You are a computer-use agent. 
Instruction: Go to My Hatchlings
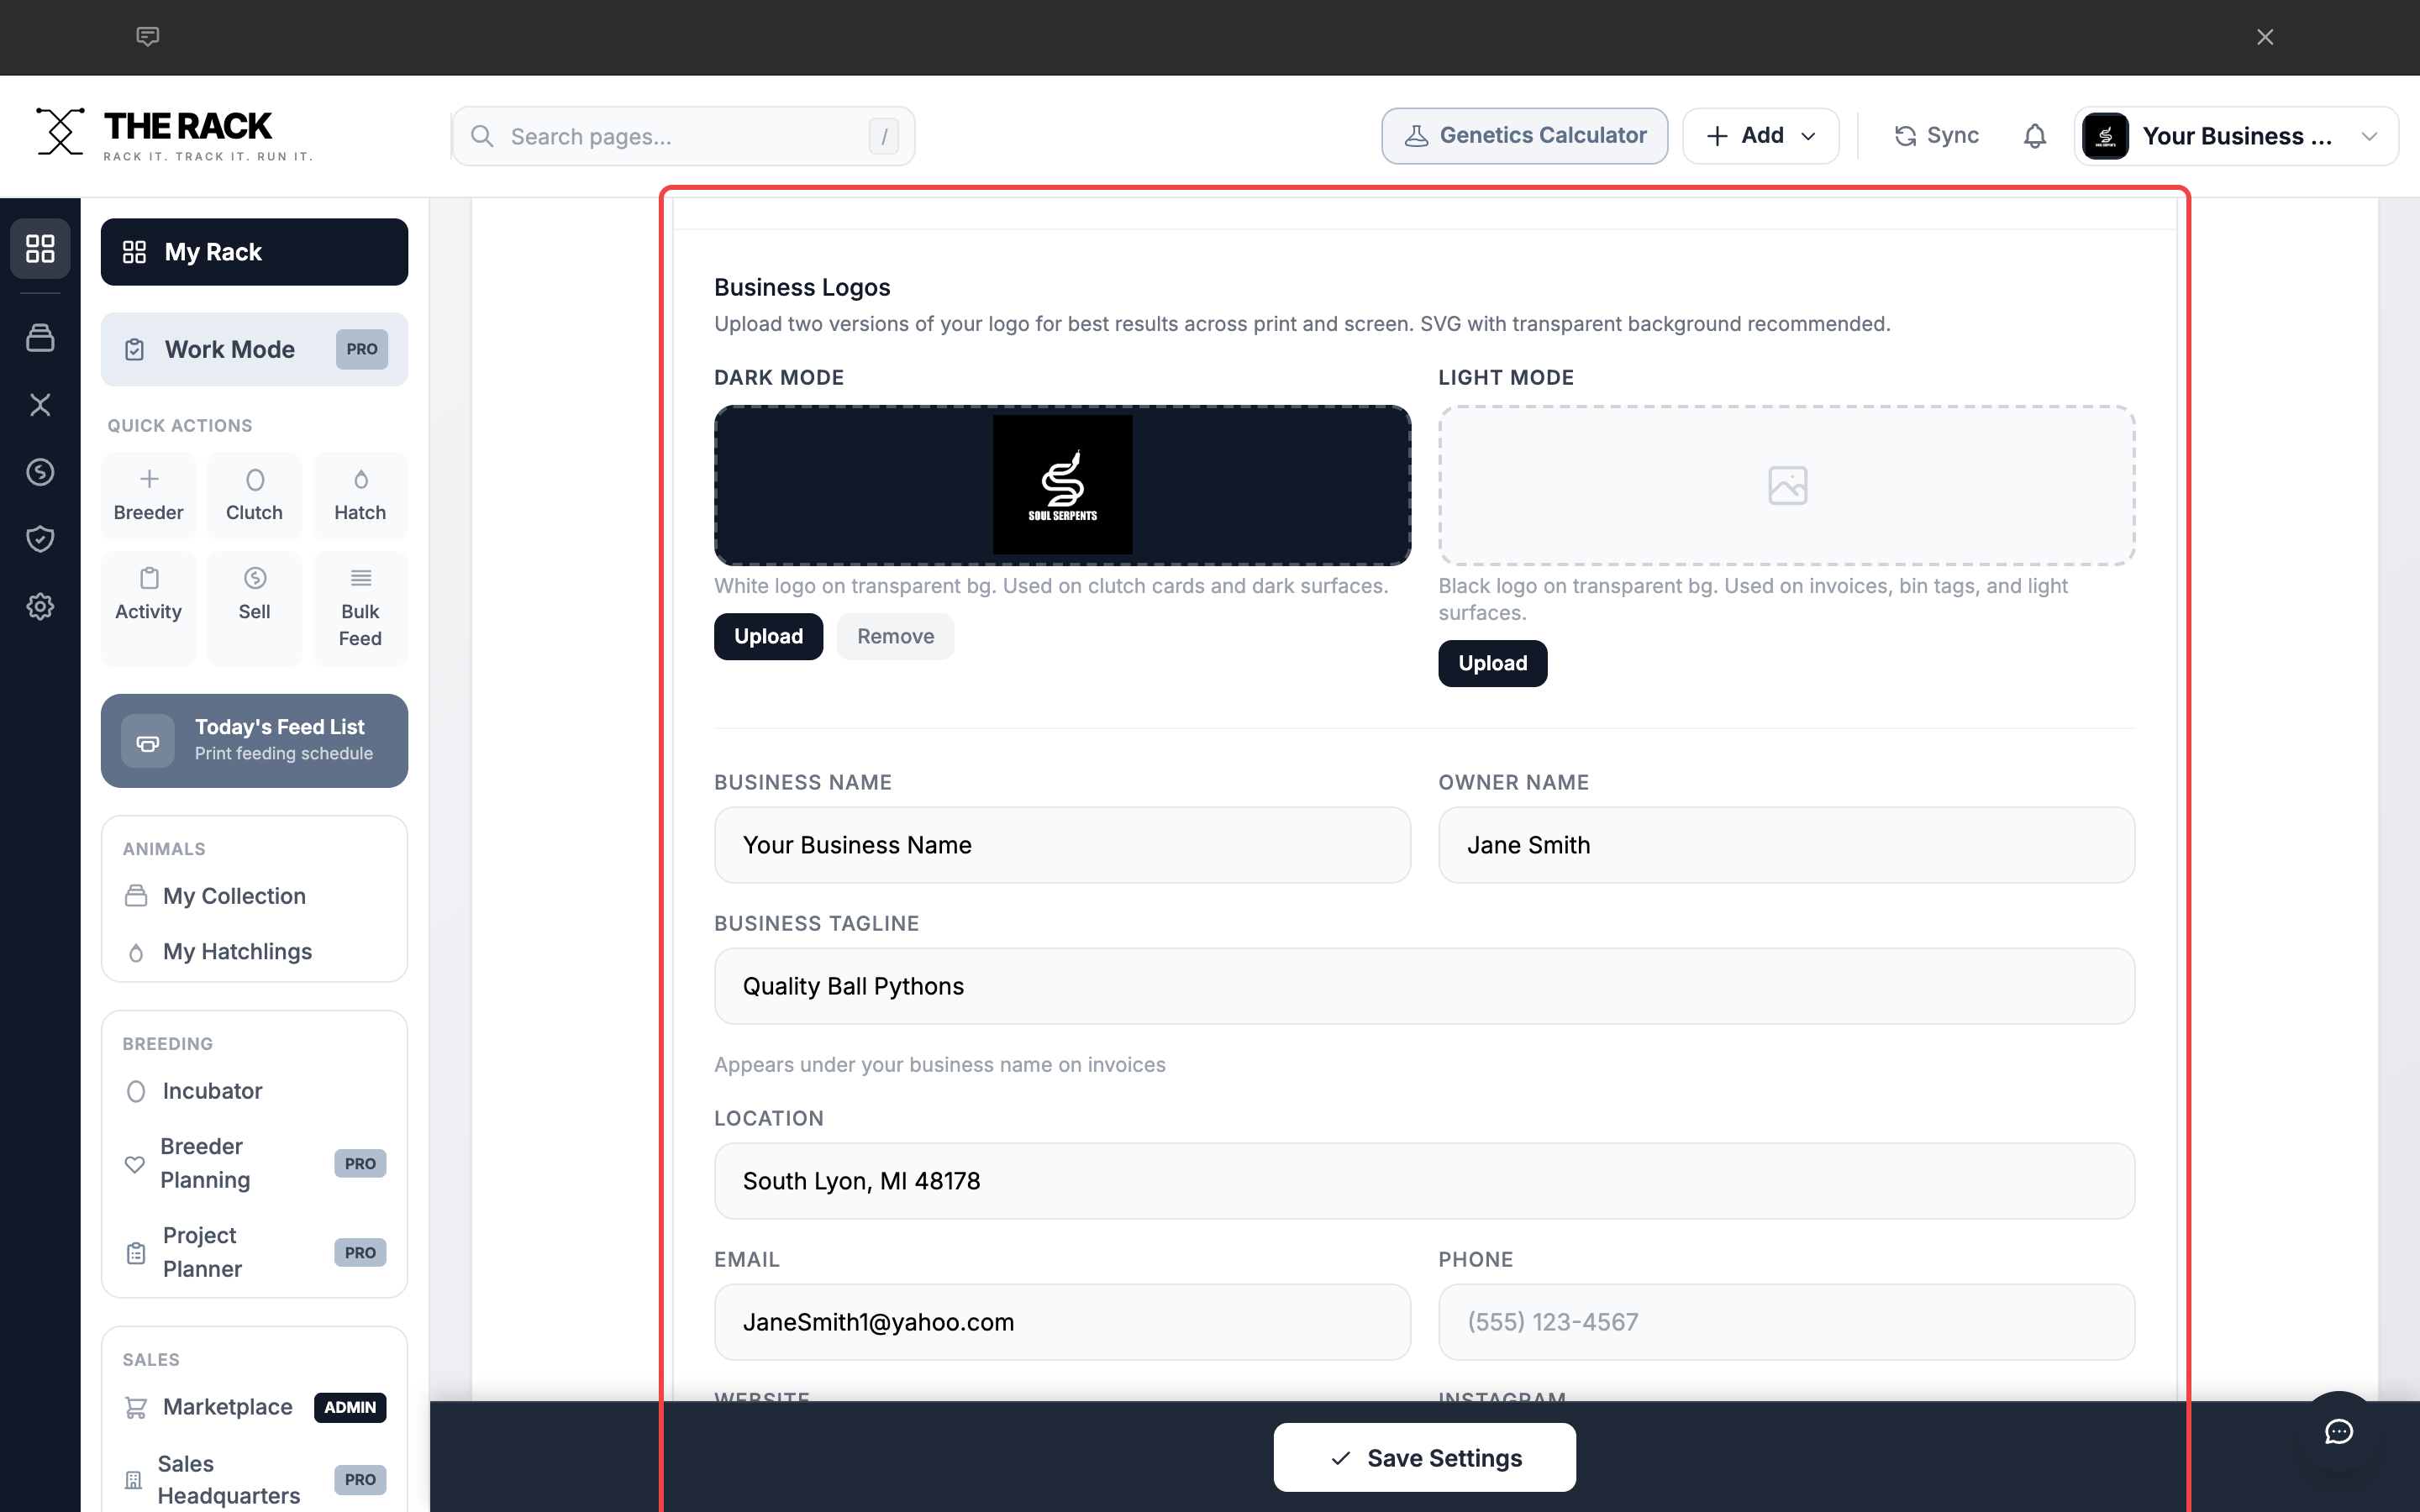254,951
